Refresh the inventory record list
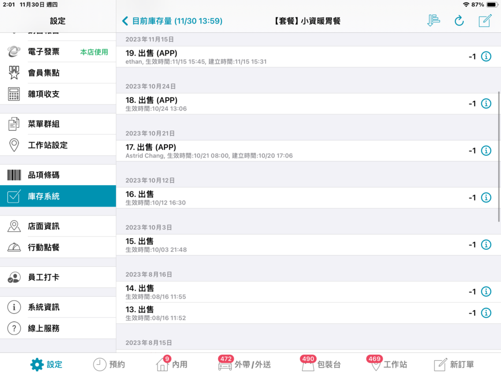Viewport: 501px width, 376px height. click(459, 21)
